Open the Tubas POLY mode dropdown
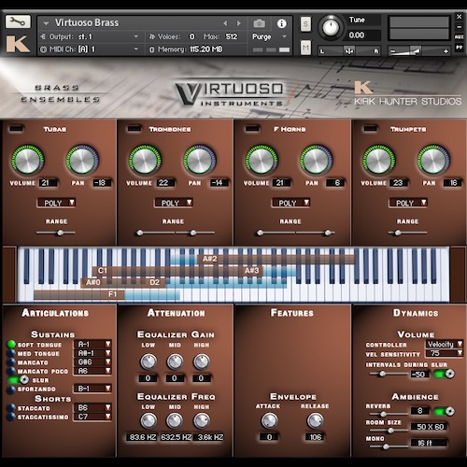 click(x=57, y=203)
